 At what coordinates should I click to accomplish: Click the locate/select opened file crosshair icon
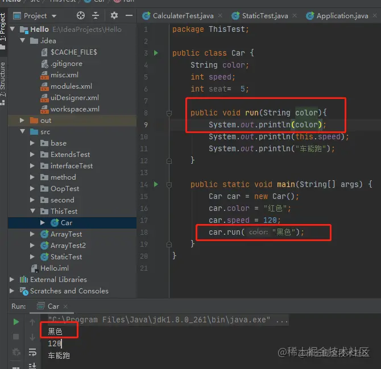[81, 16]
